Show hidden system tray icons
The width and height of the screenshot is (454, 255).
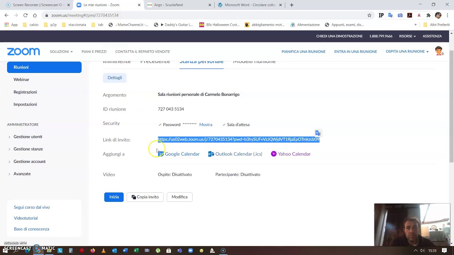[415, 250]
